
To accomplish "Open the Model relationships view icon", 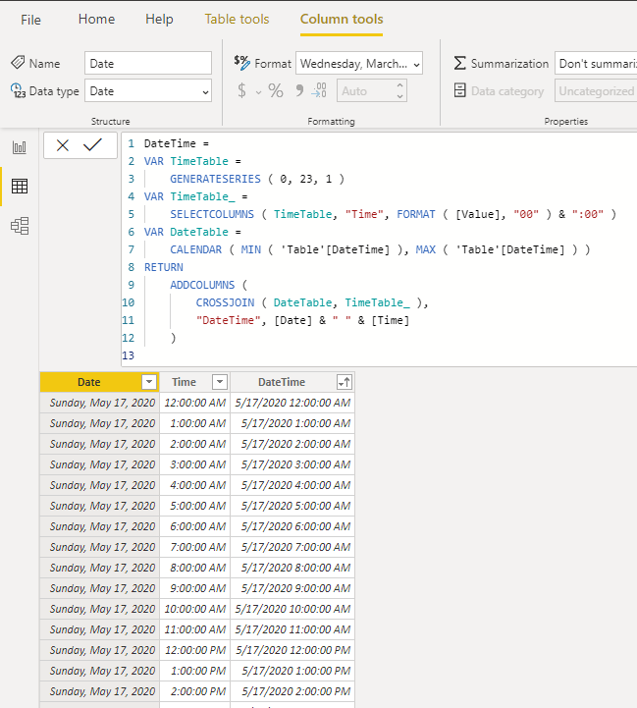I will [20, 226].
